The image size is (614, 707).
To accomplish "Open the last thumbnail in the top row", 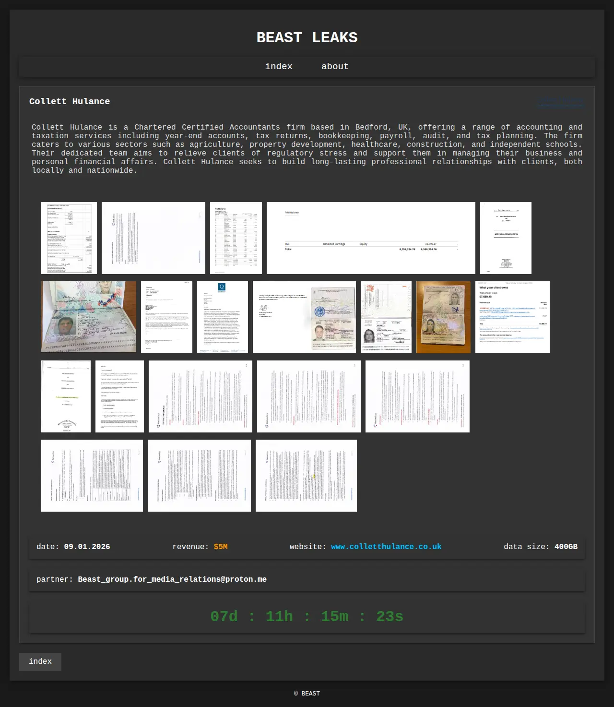I will pyautogui.click(x=506, y=238).
